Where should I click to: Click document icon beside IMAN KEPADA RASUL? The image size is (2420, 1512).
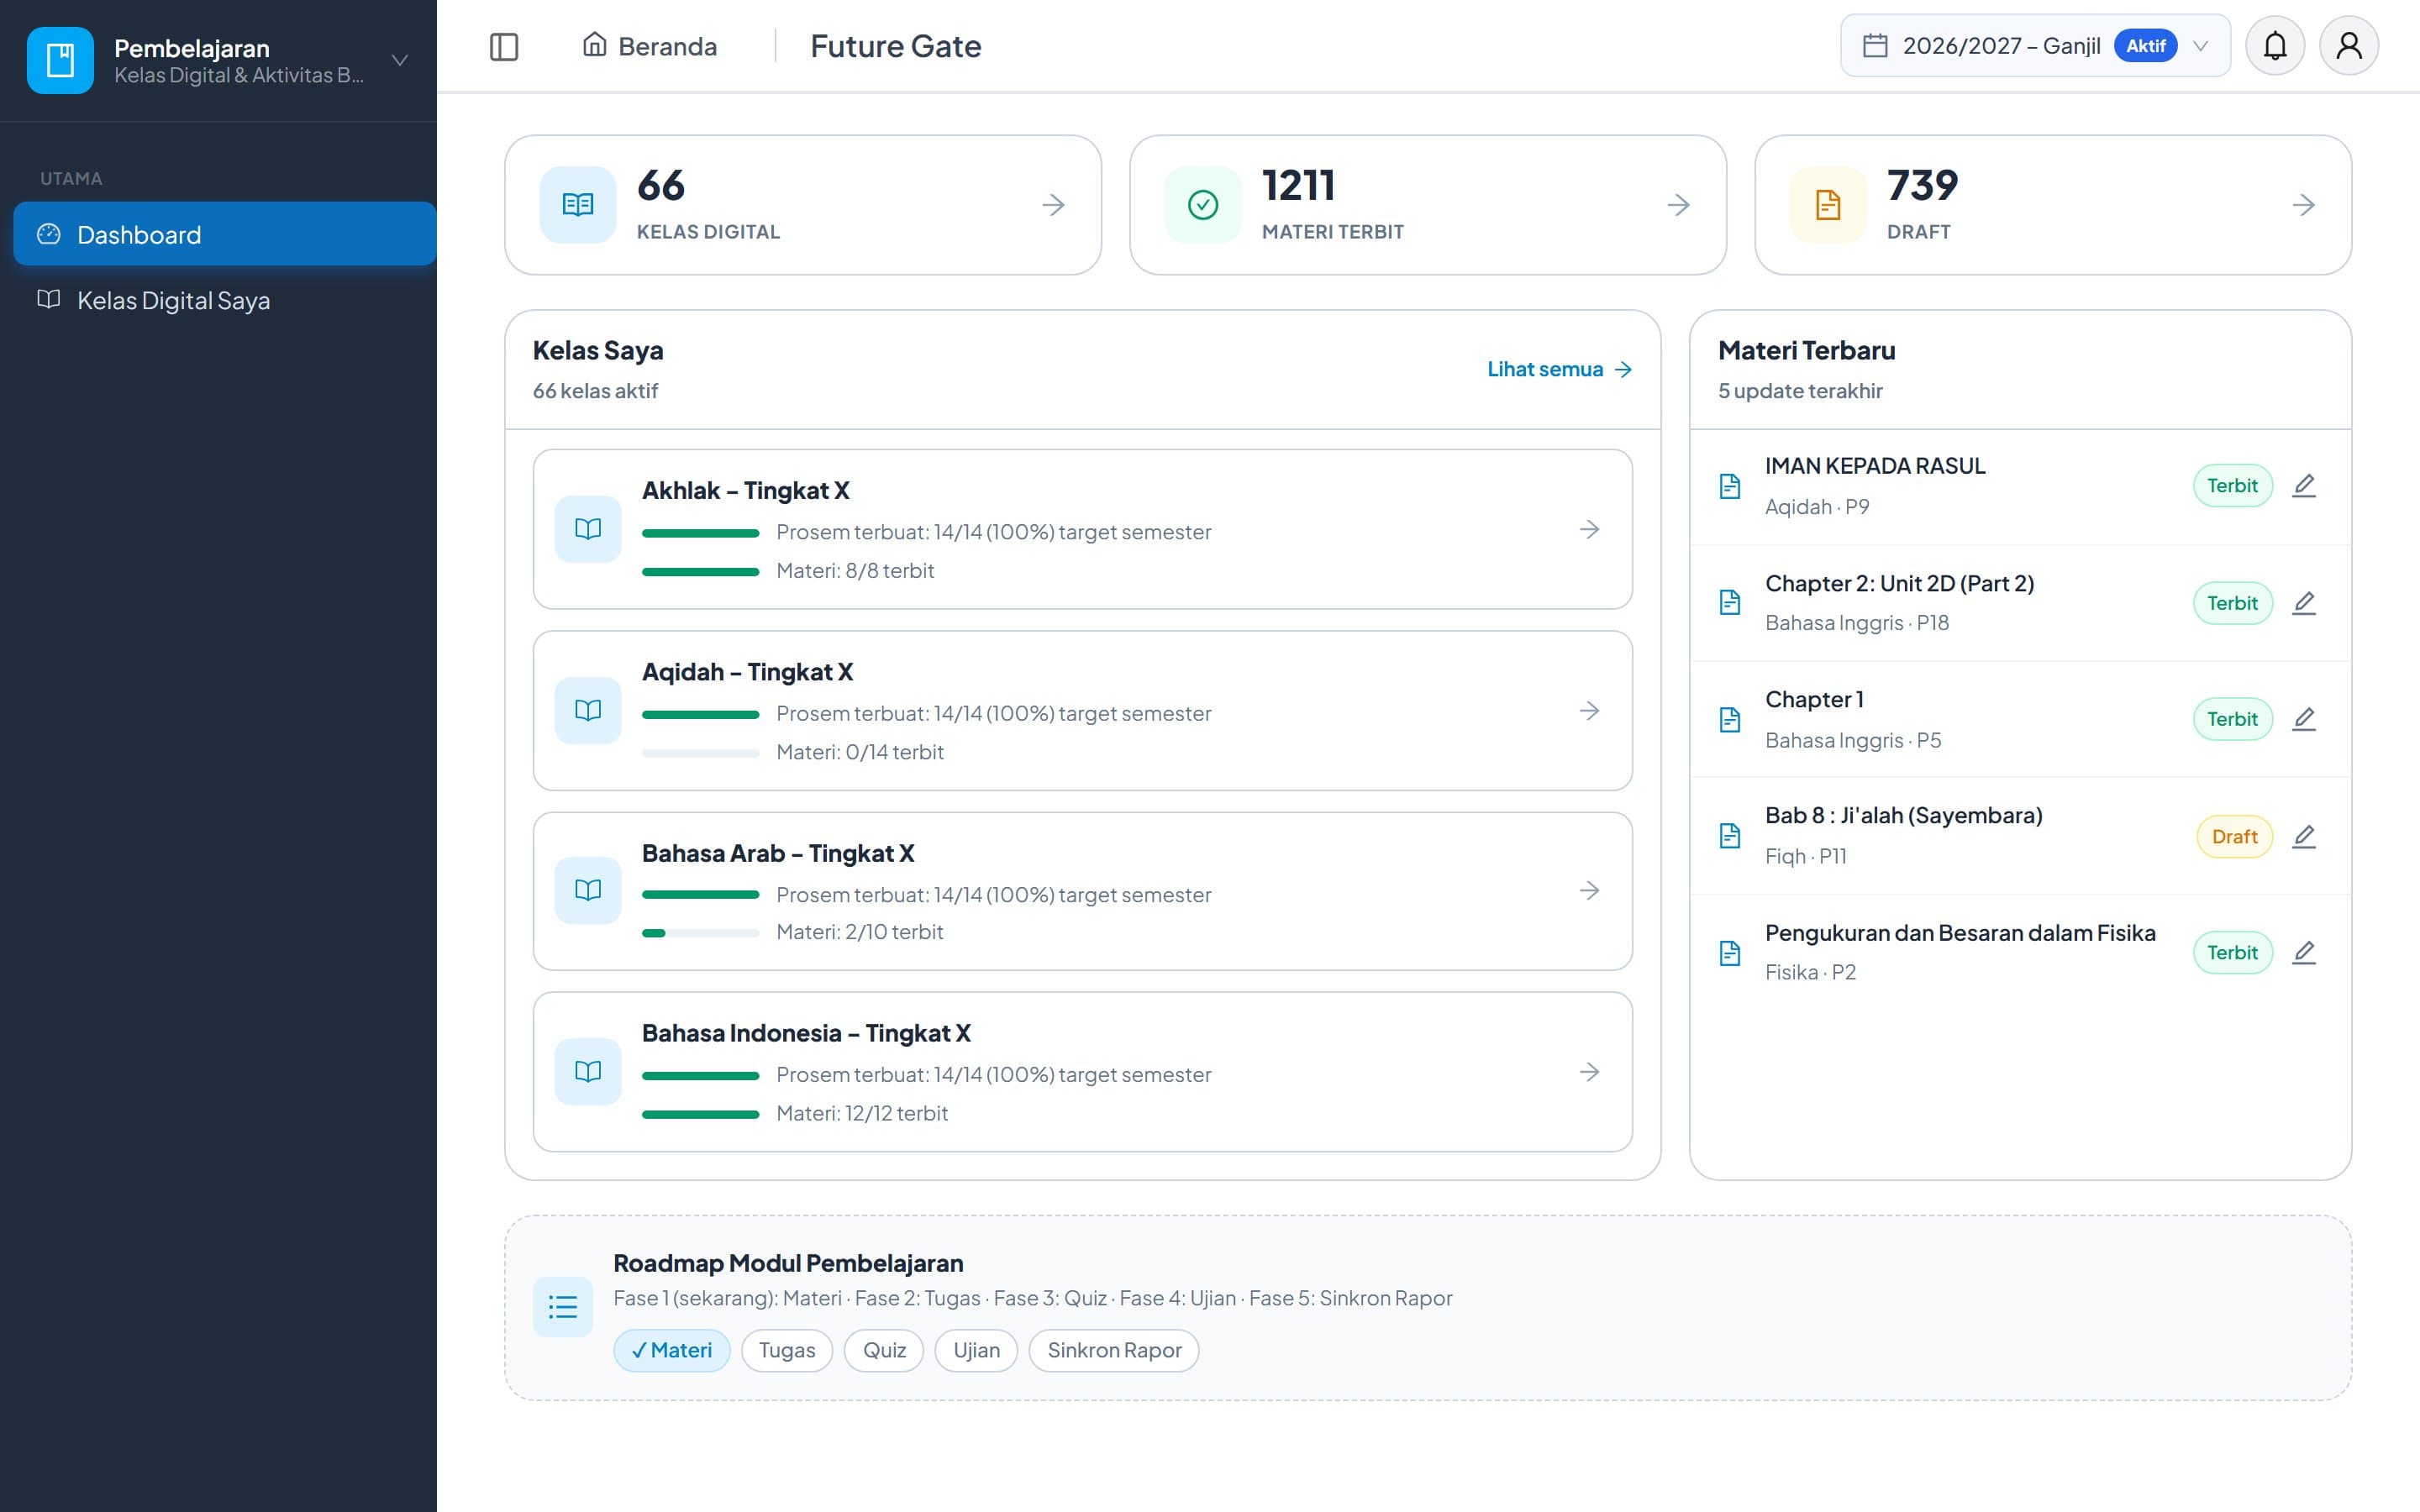point(1730,486)
